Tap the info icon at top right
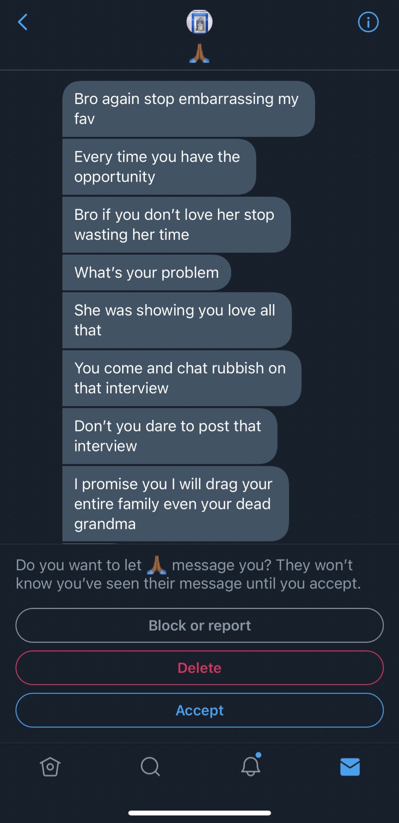The width and height of the screenshot is (399, 823). tap(368, 22)
